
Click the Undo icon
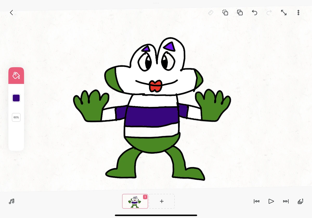(x=255, y=12)
